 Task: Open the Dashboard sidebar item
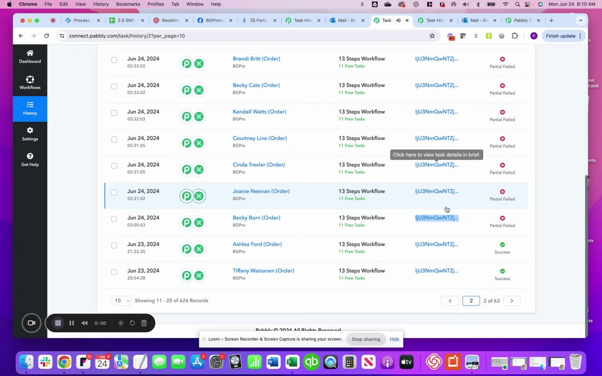30,57
